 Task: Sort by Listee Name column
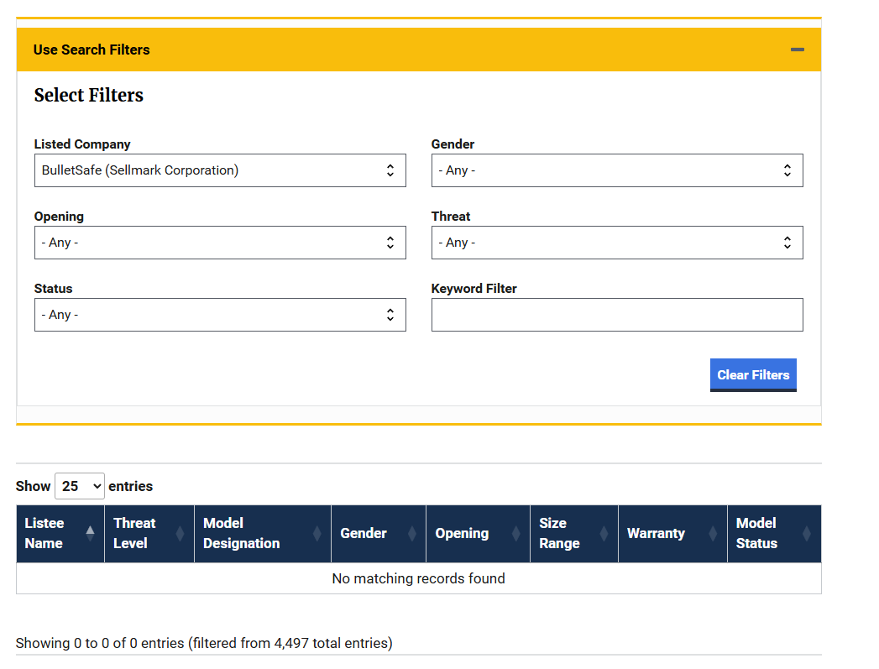tap(60, 533)
